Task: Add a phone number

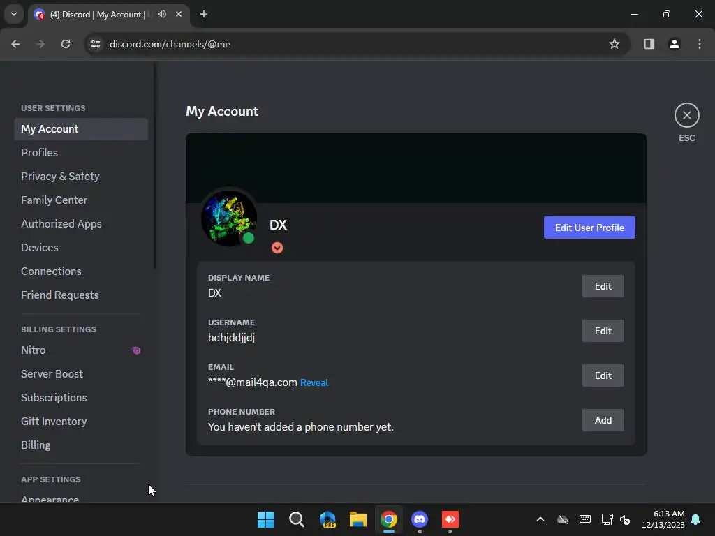Action: [603, 420]
